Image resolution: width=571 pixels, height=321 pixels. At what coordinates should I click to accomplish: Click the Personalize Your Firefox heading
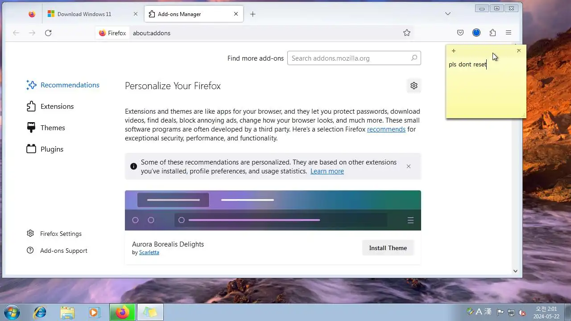coord(173,86)
